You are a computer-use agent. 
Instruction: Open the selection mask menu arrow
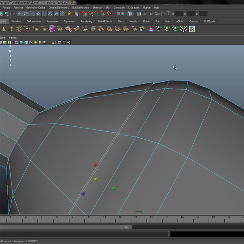pyautogui.click(x=14, y=14)
